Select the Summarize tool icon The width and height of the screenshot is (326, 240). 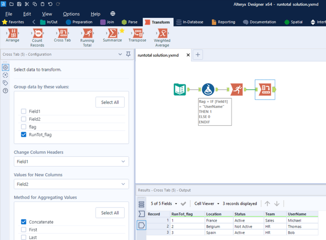(x=112, y=33)
